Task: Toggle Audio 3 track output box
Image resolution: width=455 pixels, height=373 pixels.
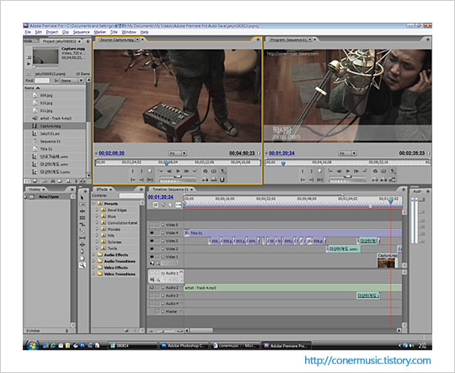Action: [152, 296]
